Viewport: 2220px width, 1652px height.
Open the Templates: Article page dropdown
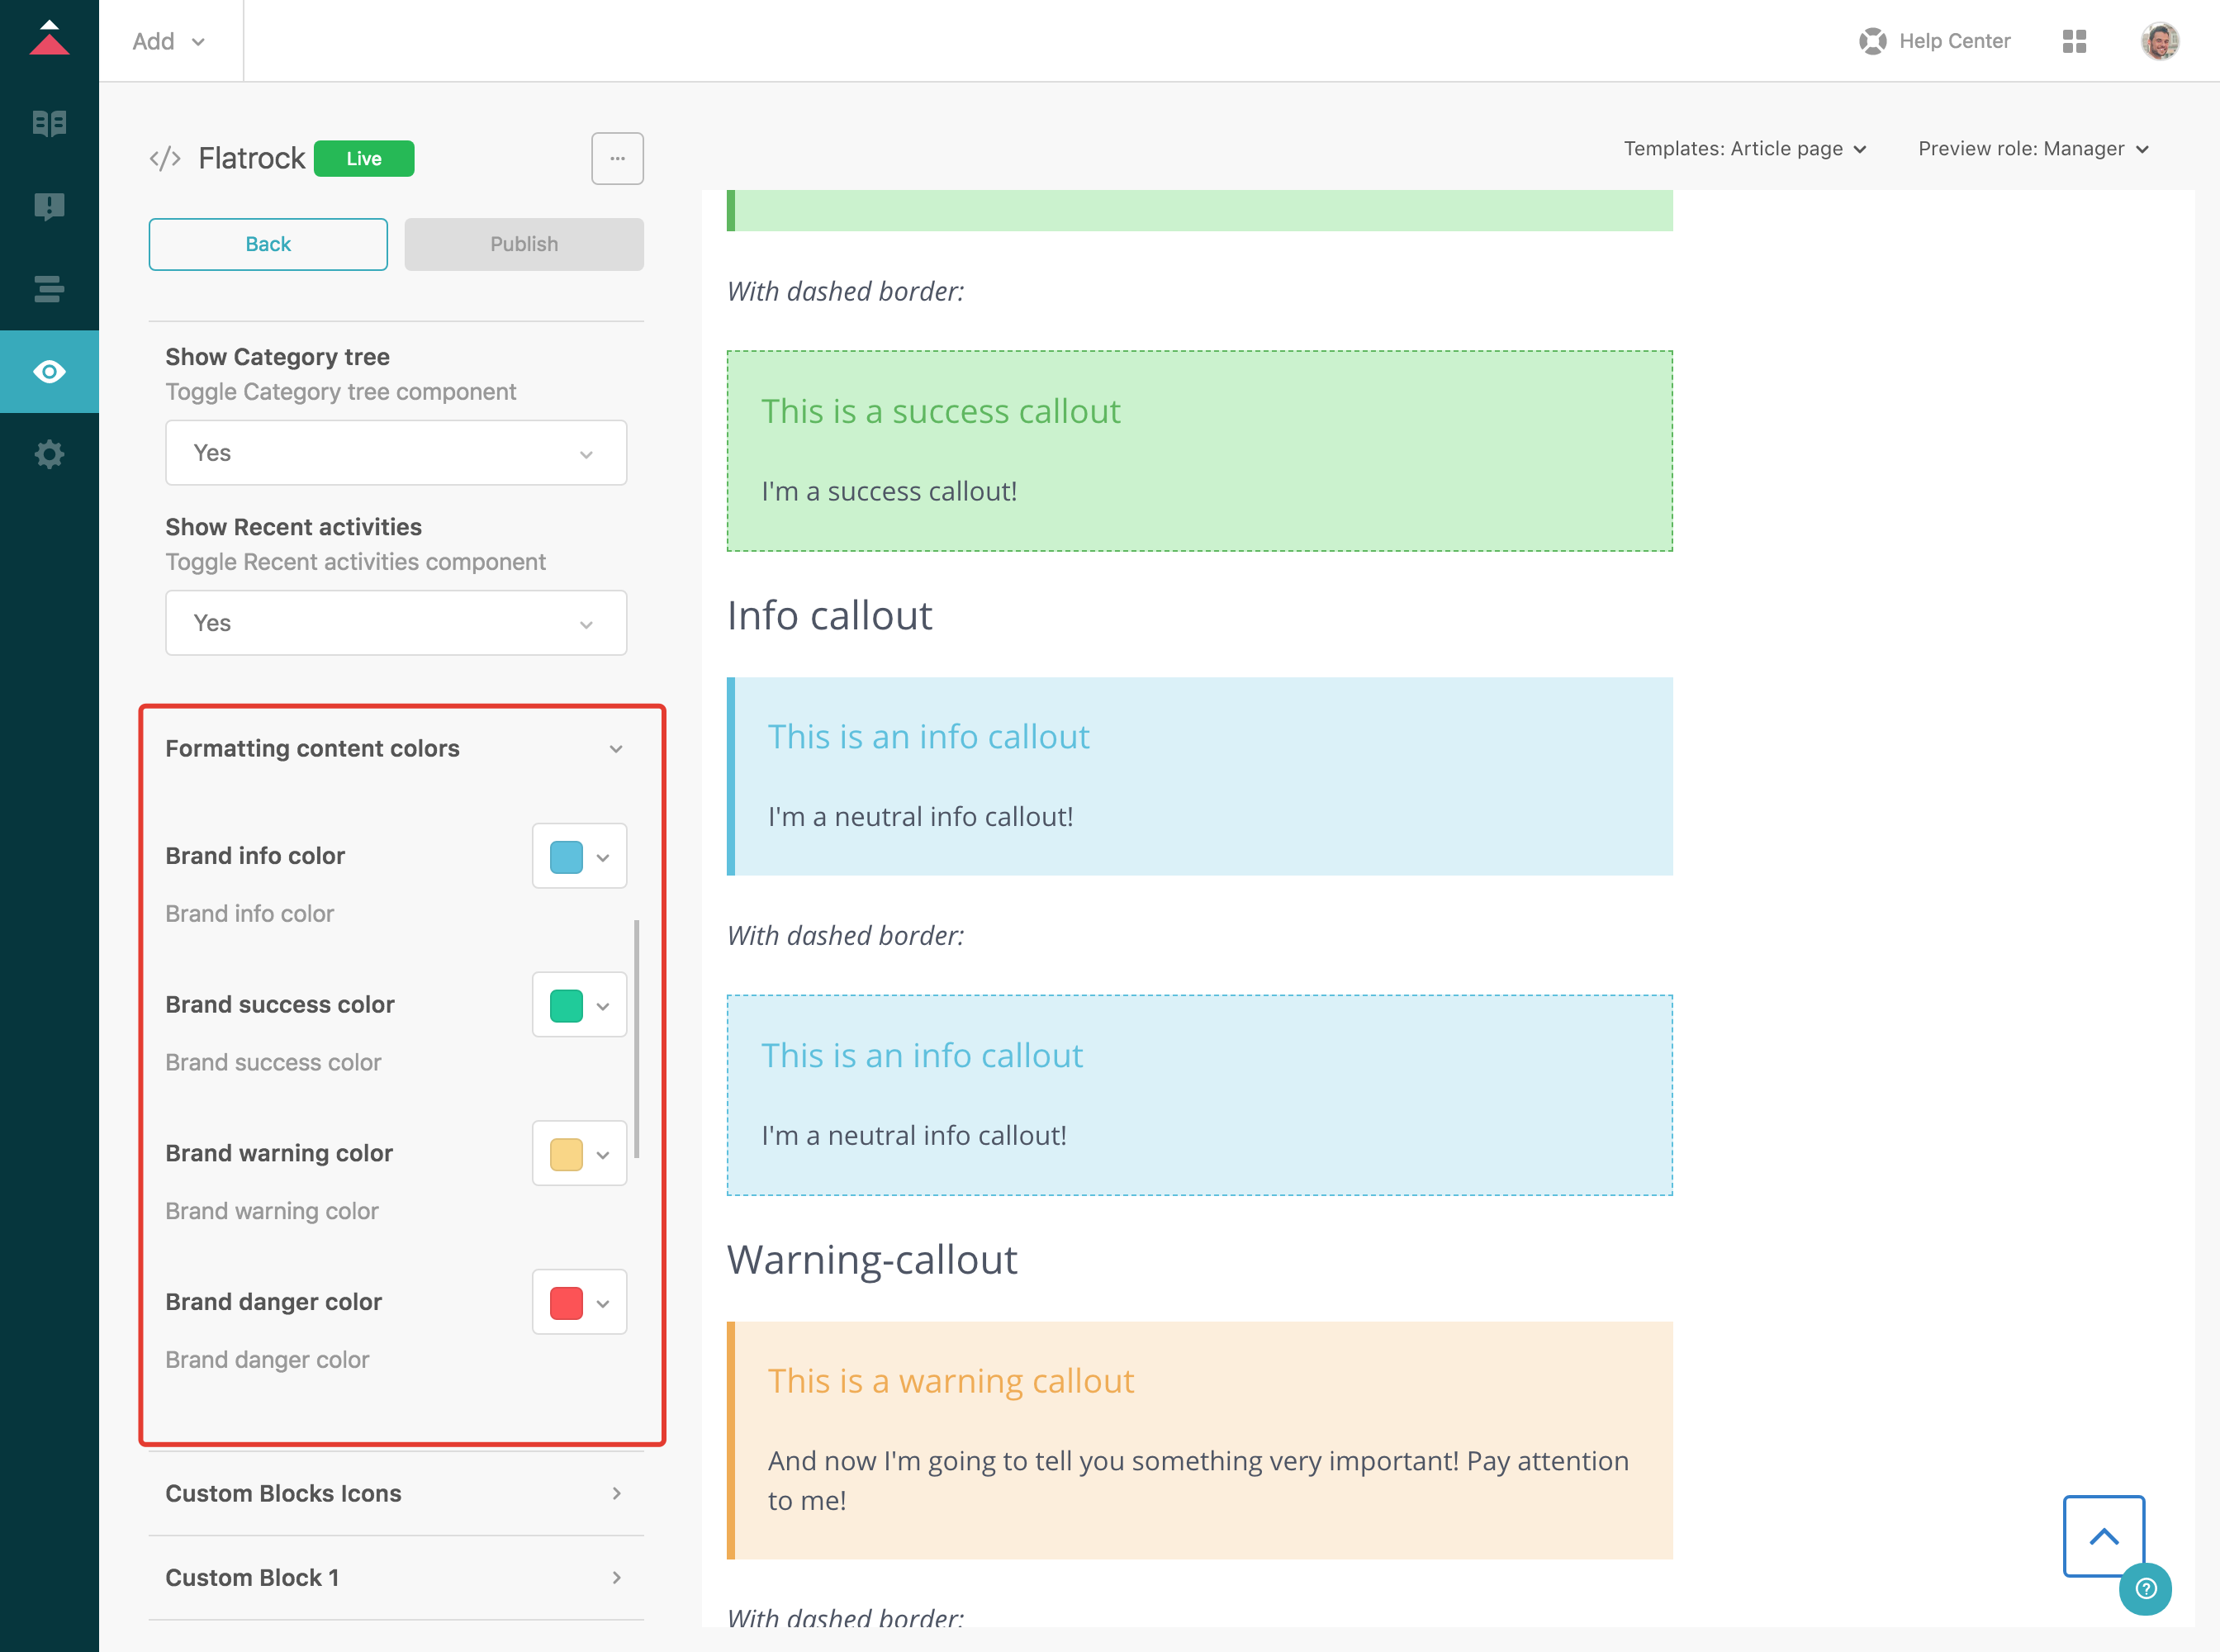coord(1746,148)
